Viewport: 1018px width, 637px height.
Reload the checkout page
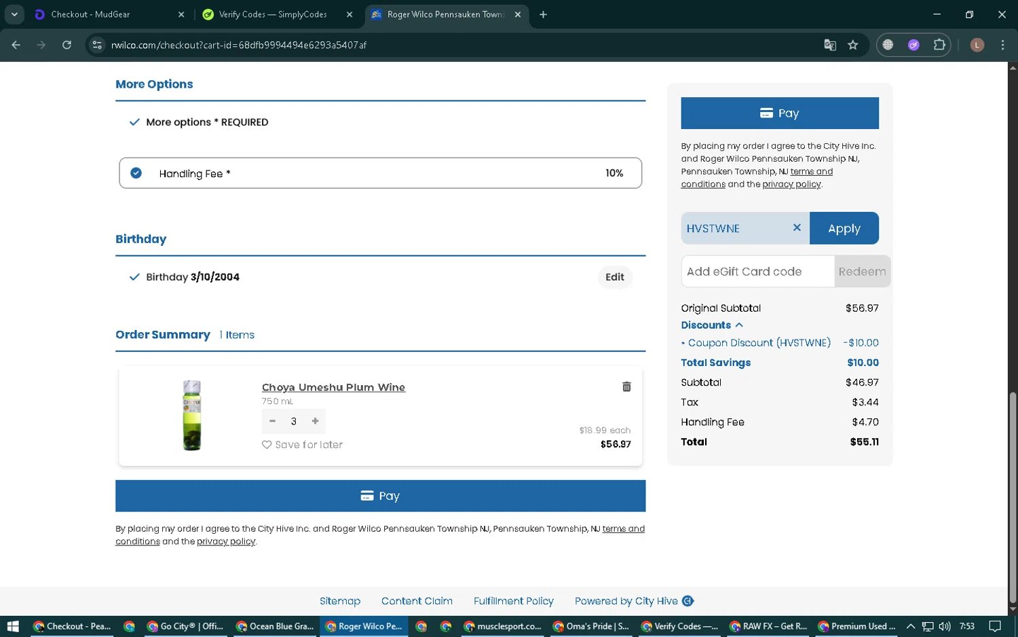tap(67, 45)
